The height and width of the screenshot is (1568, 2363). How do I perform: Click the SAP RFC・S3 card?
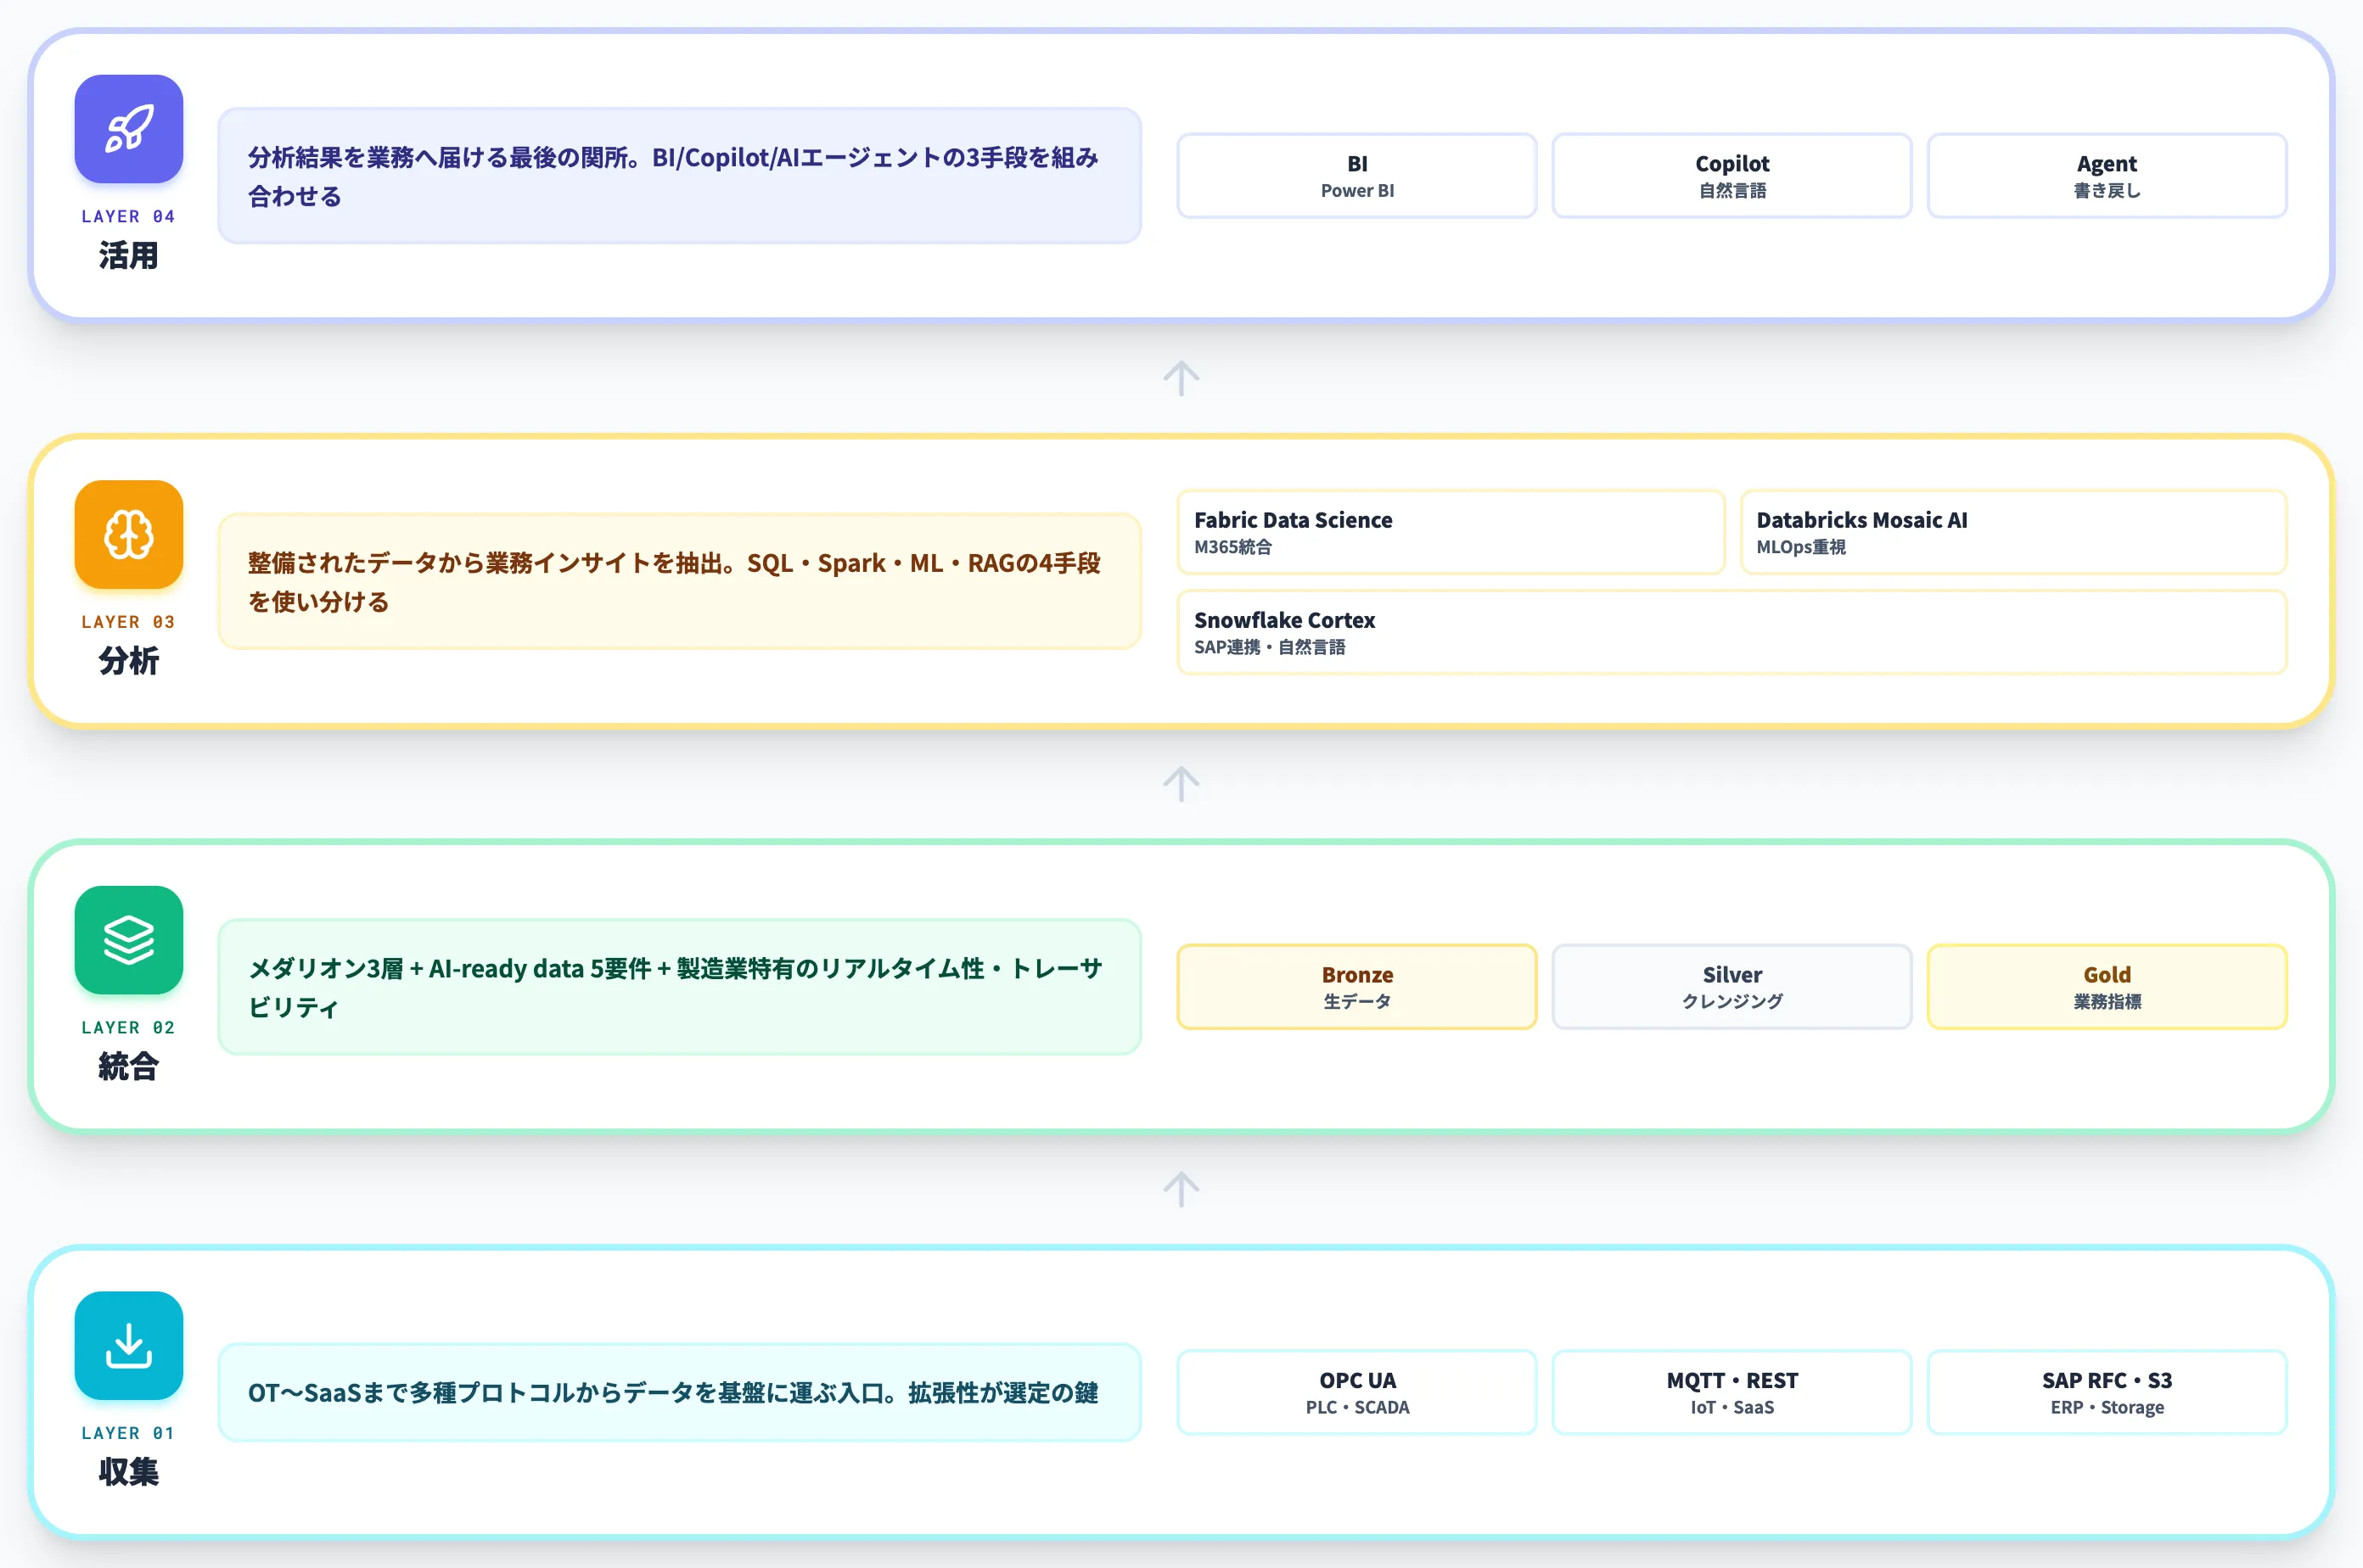click(x=2107, y=1392)
